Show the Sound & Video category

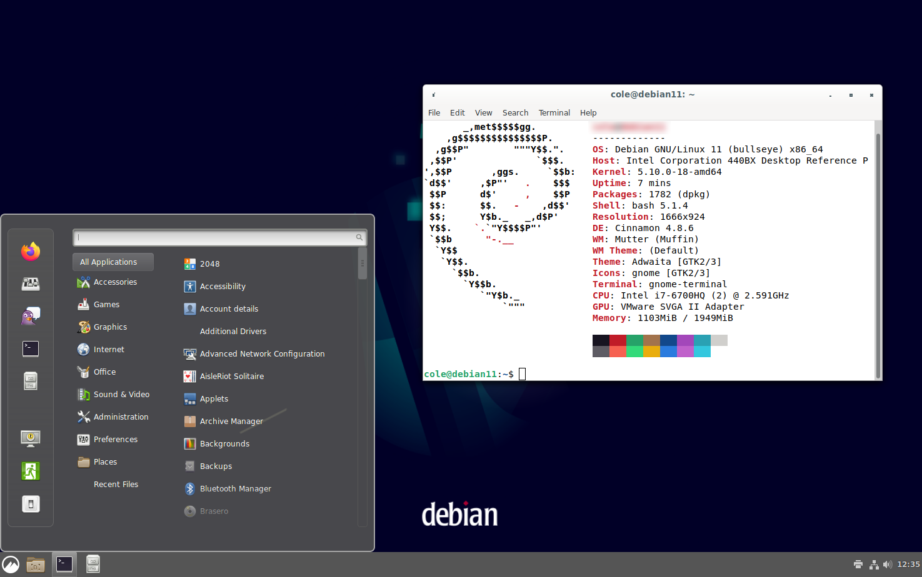(x=121, y=395)
